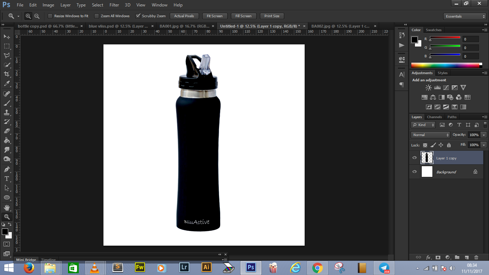
Task: Open the Opacity value dropdown
Action: pyautogui.click(x=483, y=135)
